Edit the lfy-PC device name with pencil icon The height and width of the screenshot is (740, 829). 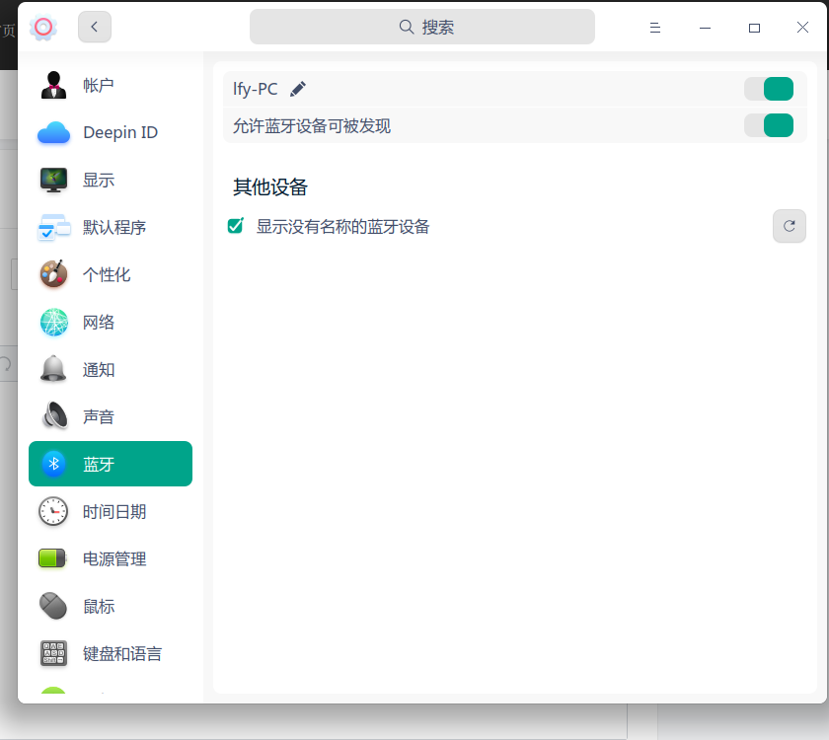tap(298, 88)
